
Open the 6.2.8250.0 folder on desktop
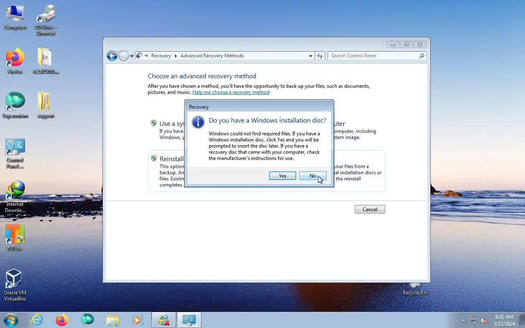[46, 61]
